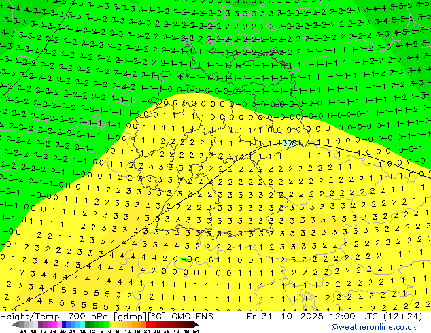
Task: Click the '[°C]' unit label
Action: (x=156, y=317)
